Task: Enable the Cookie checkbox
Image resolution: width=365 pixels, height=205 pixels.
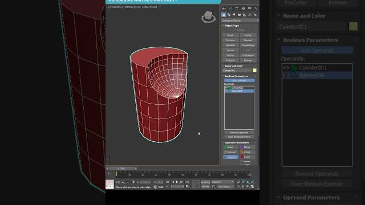Action: 241,165
